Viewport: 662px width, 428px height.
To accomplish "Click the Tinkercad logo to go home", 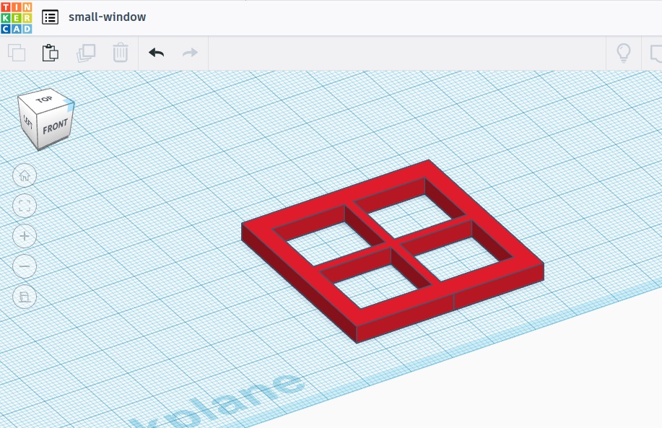I will point(16,17).
